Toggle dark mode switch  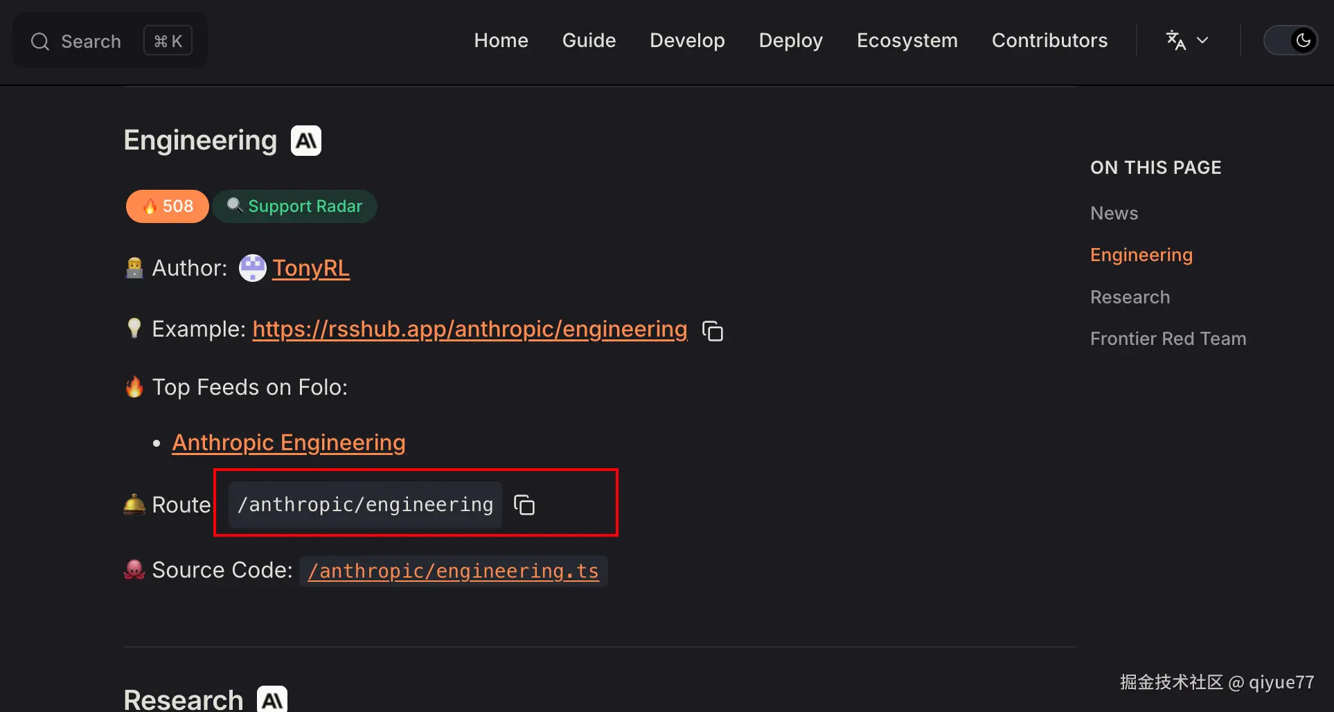point(1290,40)
